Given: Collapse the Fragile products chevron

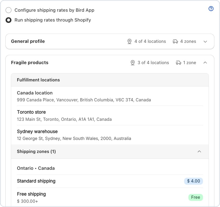Looking at the screenshot, I should pos(205,63).
